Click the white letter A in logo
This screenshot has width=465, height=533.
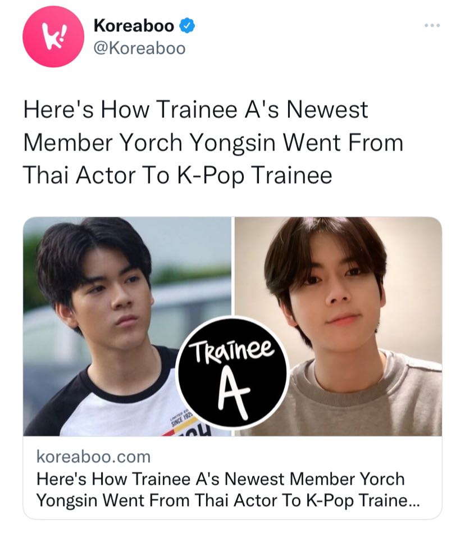click(234, 393)
